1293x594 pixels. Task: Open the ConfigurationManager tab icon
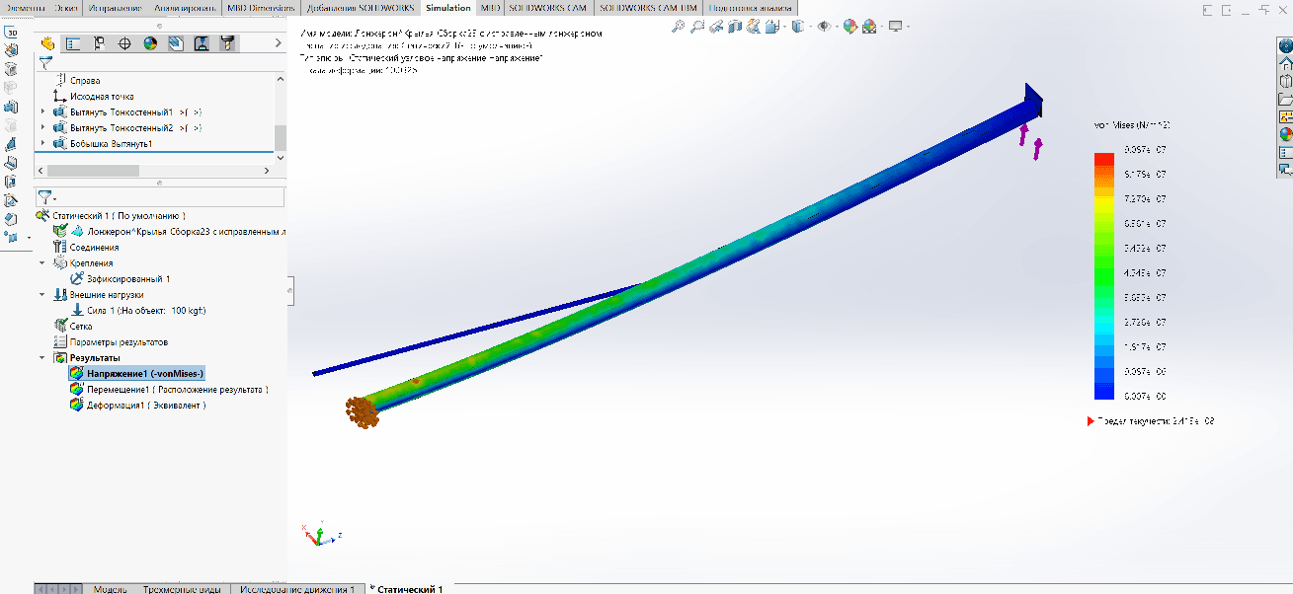click(99, 43)
